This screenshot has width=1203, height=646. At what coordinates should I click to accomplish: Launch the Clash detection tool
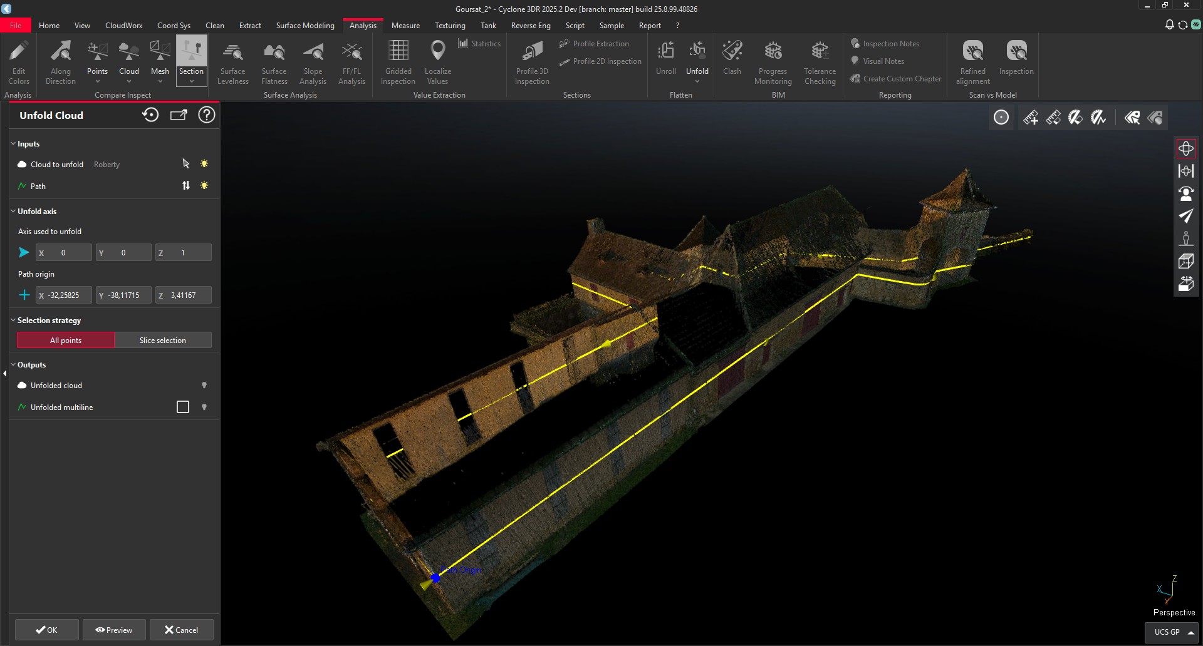point(731,58)
